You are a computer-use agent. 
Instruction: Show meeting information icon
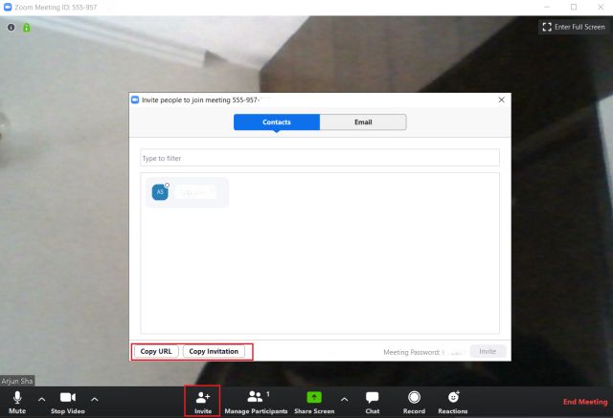[11, 28]
